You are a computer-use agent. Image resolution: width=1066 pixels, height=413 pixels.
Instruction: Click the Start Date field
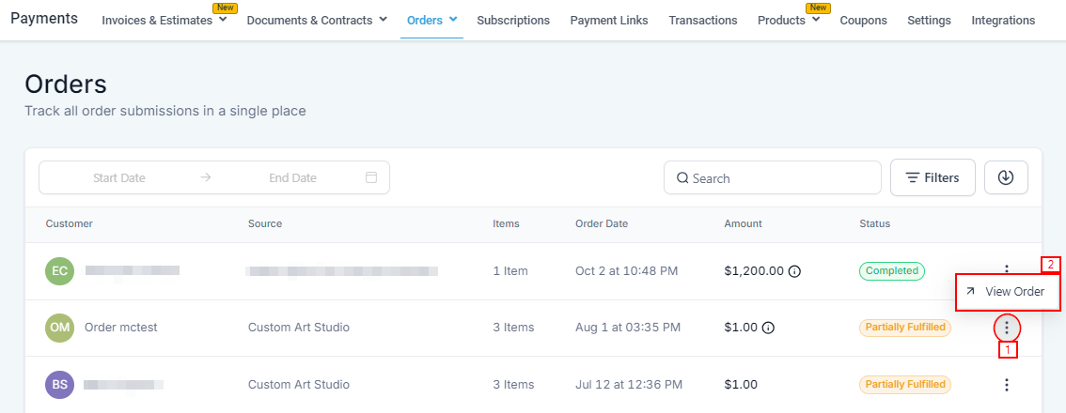coord(119,177)
